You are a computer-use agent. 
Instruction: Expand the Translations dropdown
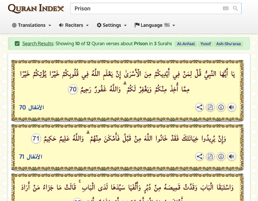click(x=32, y=25)
